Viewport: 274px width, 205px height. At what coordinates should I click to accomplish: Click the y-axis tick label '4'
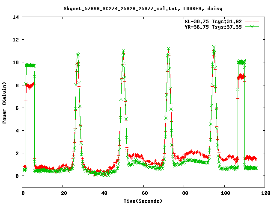point(17,131)
